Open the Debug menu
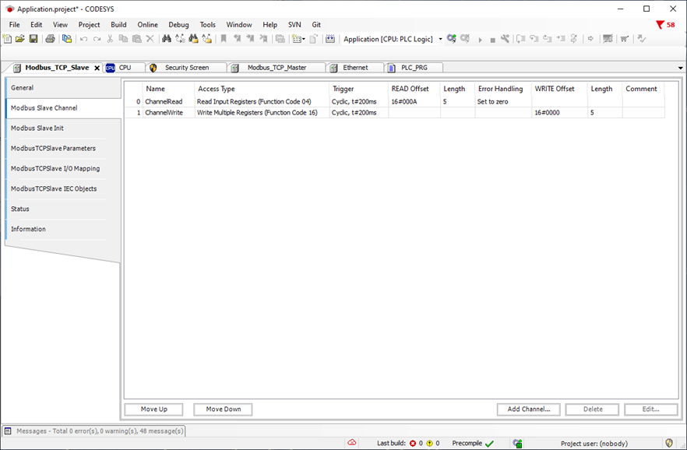The image size is (687, 450). pos(178,25)
